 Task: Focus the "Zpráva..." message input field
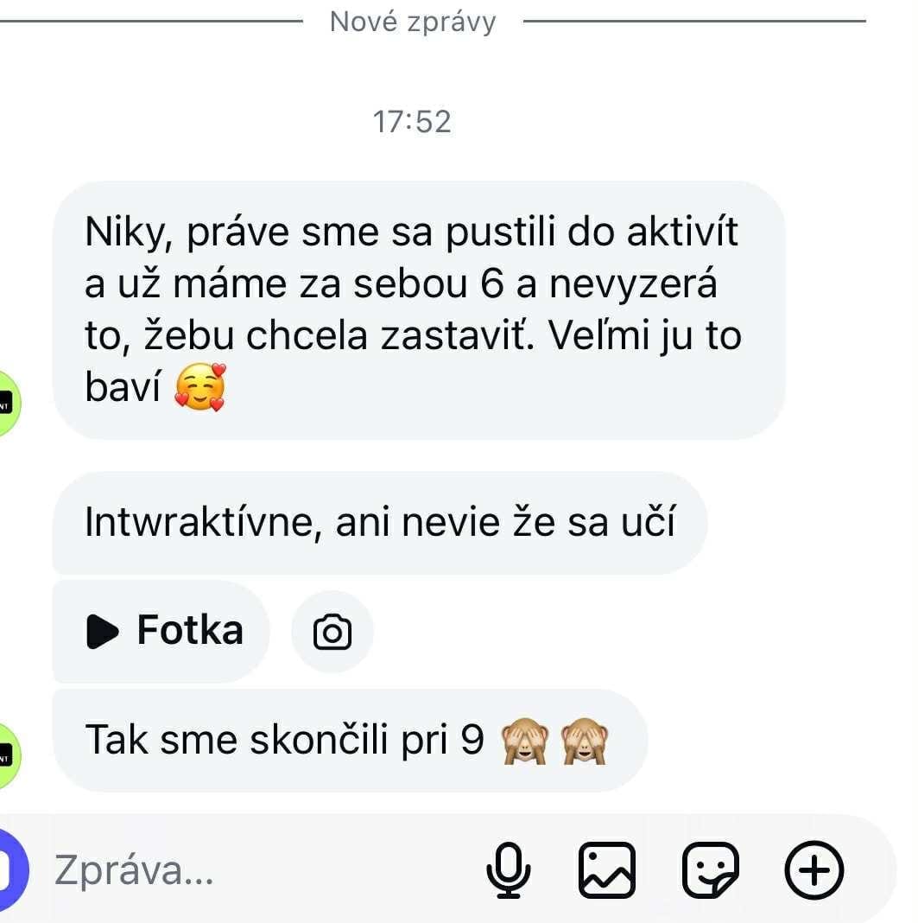coord(259,870)
